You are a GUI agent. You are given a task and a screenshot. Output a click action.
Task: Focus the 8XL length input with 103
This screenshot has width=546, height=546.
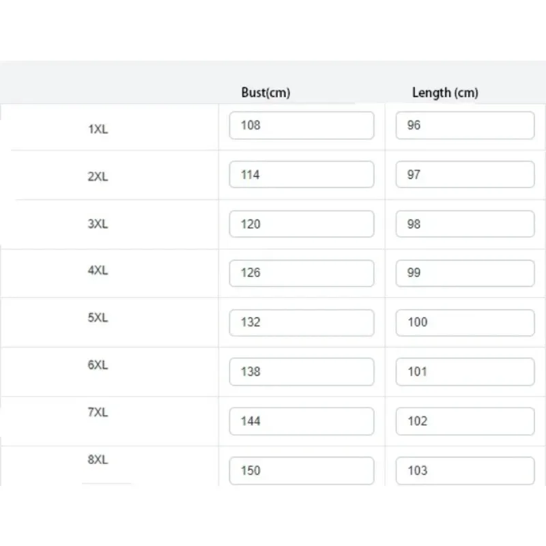[x=465, y=471]
